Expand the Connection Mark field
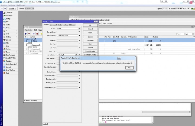This screenshot has width=195, height=126. click(79, 75)
